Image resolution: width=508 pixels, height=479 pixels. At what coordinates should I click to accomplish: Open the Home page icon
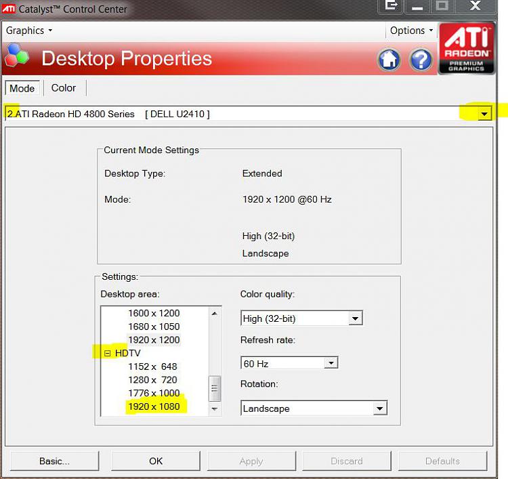(389, 60)
